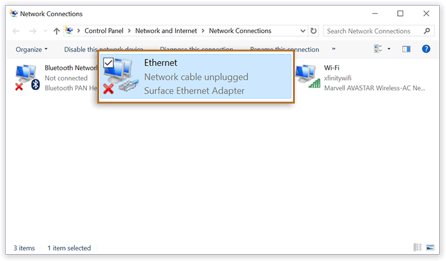This screenshot has height=261, width=446.
Task: Focus the Search Network Connections field
Action: (x=378, y=31)
